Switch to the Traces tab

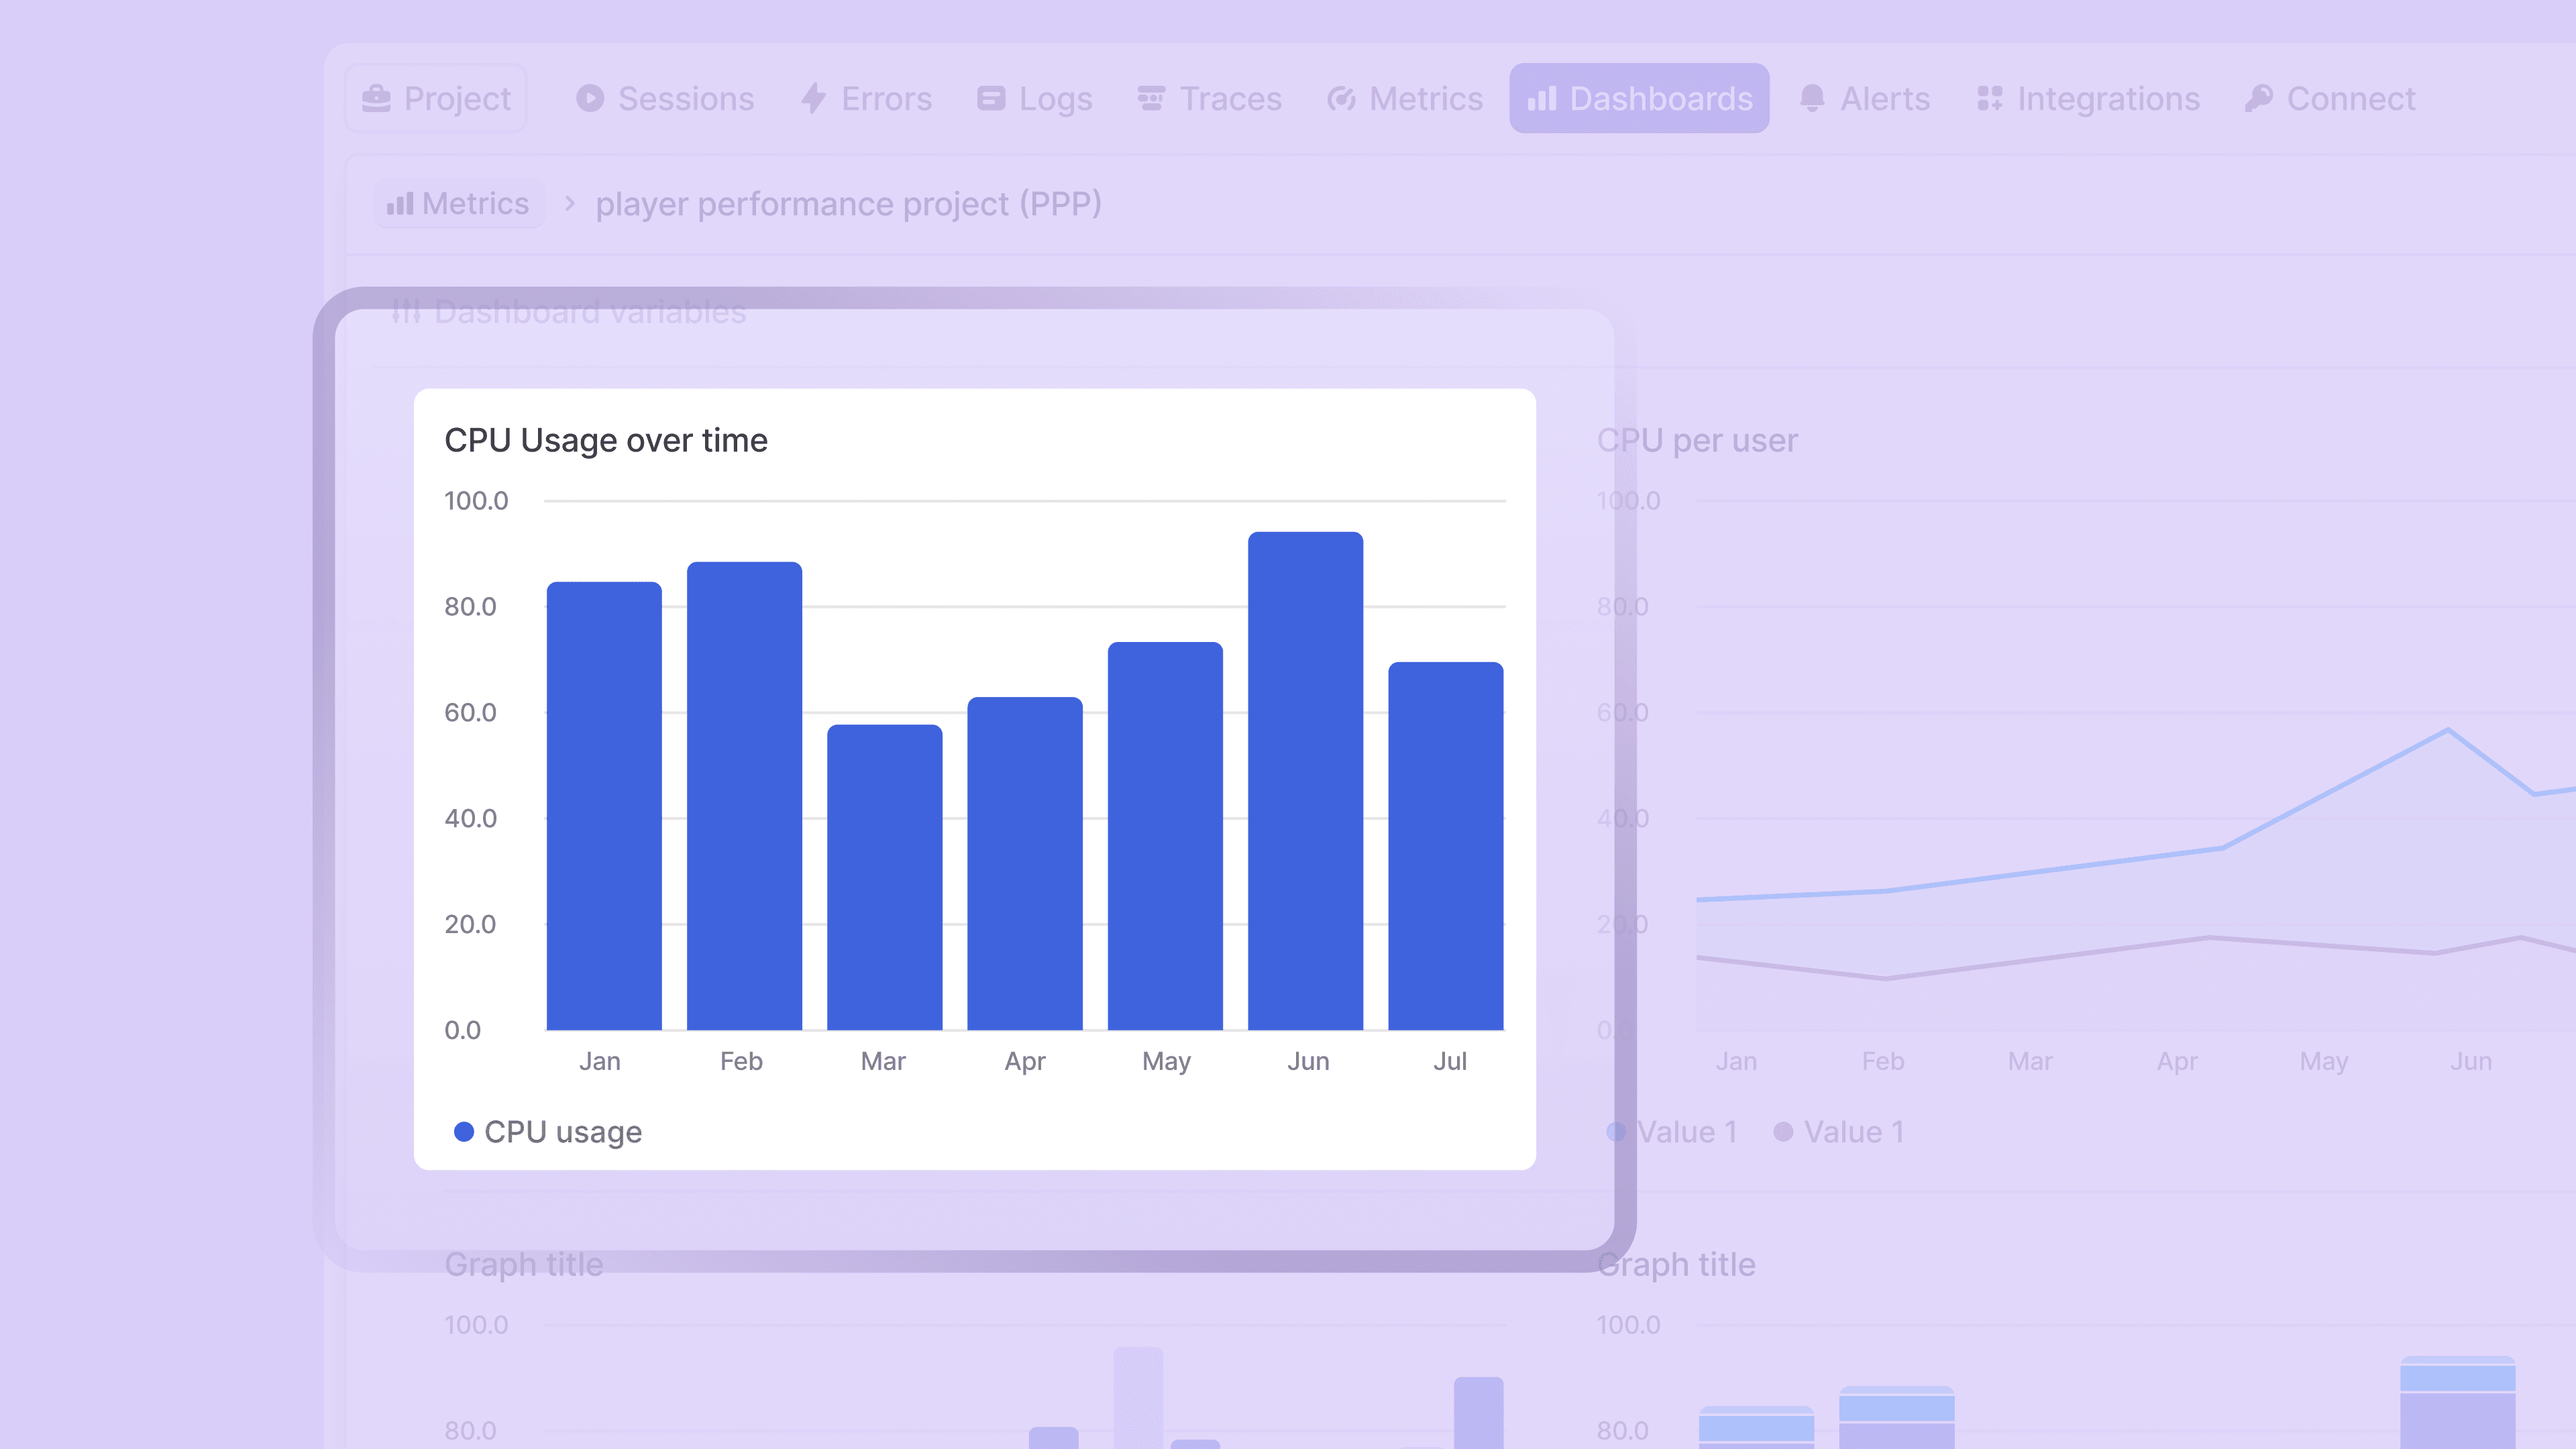1229,98
